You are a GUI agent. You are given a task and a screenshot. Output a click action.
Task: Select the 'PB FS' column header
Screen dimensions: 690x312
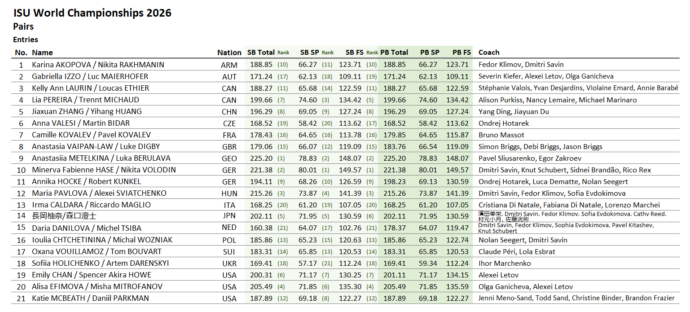(x=461, y=53)
